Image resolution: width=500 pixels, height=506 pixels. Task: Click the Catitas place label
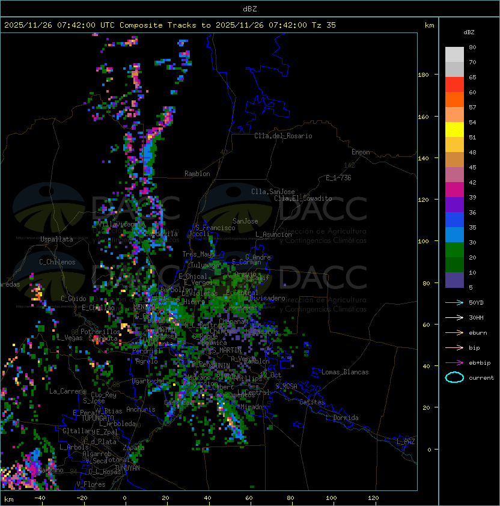312,402
